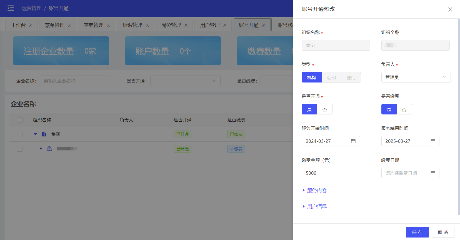Screen dimensions: 460x240
Task: Open the 负责人 dropdown showing 管理员
Action: (416, 77)
